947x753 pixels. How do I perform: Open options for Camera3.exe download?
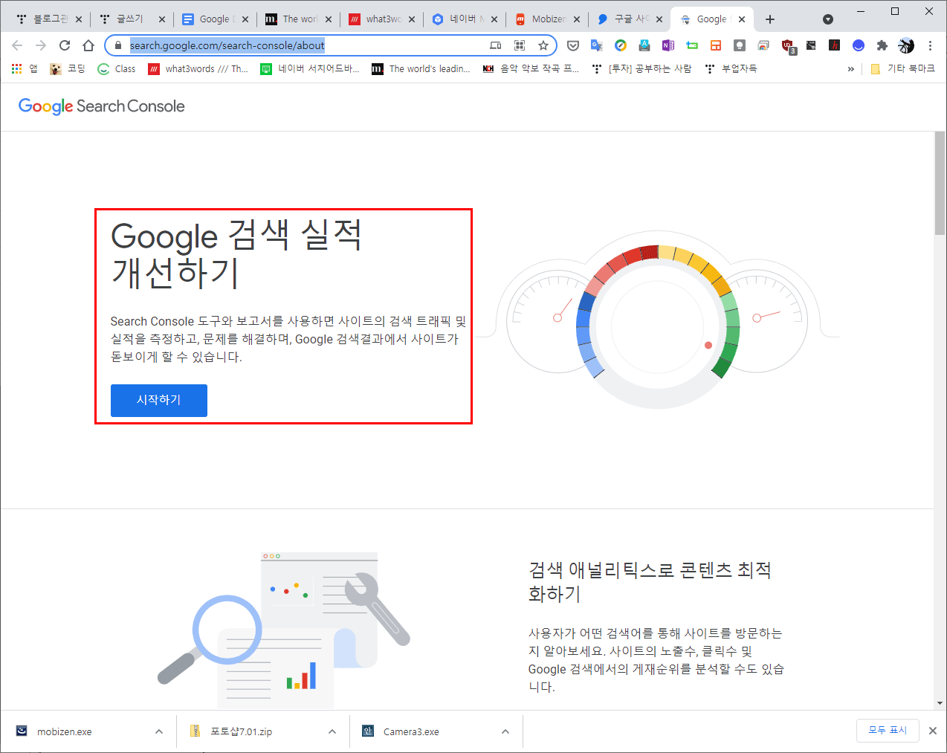[x=505, y=731]
